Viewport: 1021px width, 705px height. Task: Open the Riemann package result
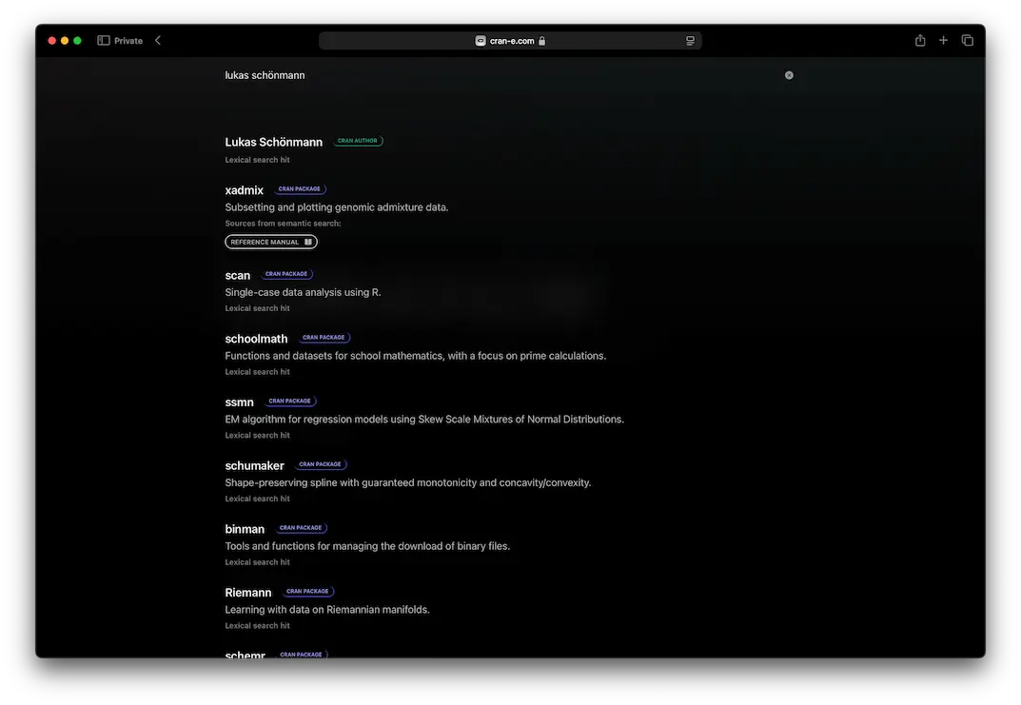[247, 593]
